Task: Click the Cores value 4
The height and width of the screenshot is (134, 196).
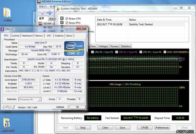Action: [59, 99]
